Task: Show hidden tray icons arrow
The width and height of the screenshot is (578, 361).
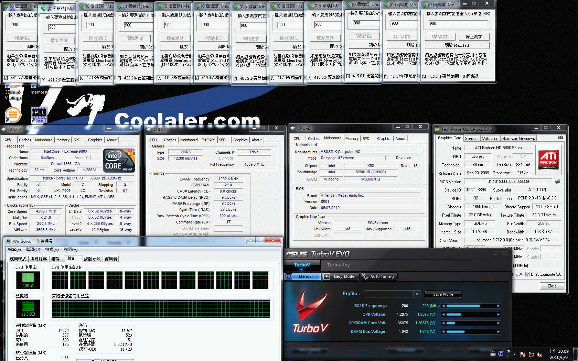Action: tap(515, 354)
